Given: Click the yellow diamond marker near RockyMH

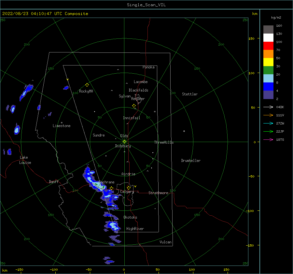Looking at the screenshot, I should 87,85.
